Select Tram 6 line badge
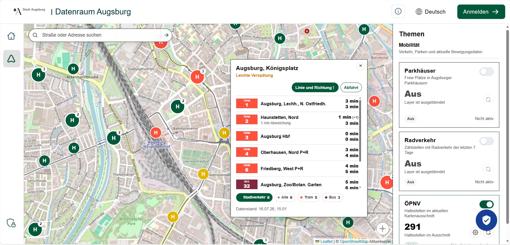 pos(247,168)
